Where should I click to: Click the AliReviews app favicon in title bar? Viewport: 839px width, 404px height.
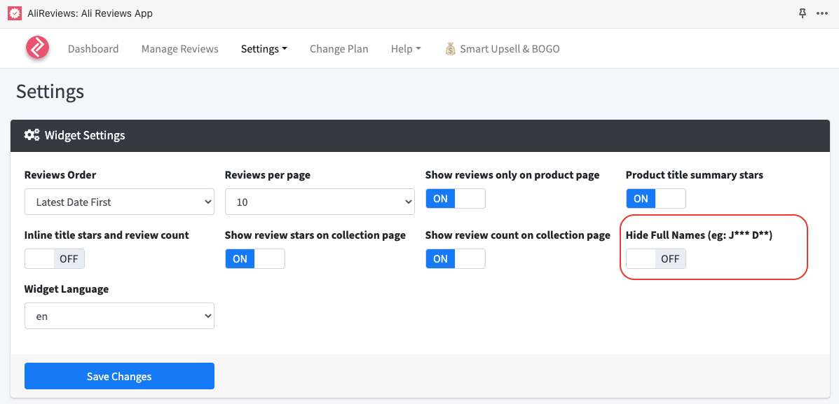point(14,13)
